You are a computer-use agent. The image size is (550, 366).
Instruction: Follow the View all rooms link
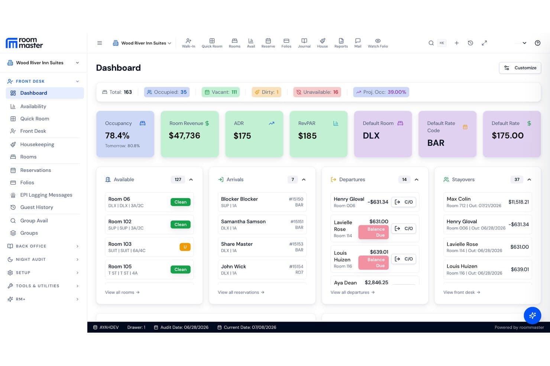click(122, 292)
